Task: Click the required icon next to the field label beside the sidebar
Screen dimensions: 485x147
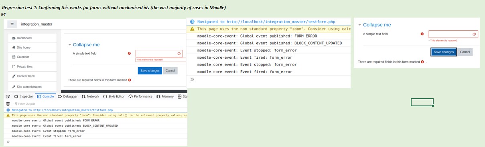Action: click(x=129, y=54)
